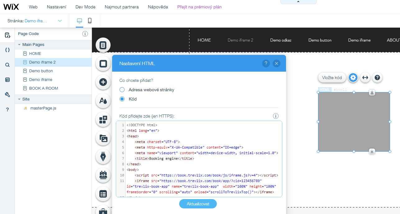
Task: Click Demo odkaz in site navigation
Action: pyautogui.click(x=281, y=40)
